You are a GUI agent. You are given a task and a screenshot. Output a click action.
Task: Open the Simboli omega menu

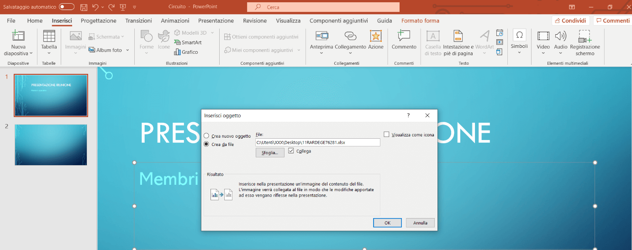coord(519,40)
